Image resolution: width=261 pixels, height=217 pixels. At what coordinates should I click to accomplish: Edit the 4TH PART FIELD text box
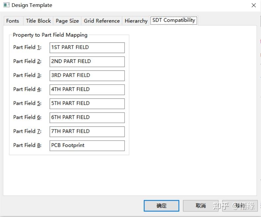click(87, 90)
